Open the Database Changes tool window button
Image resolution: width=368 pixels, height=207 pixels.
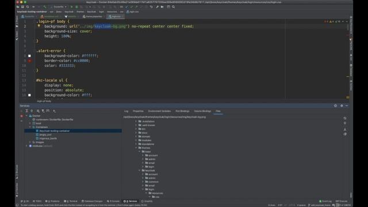pyautogui.click(x=92, y=201)
